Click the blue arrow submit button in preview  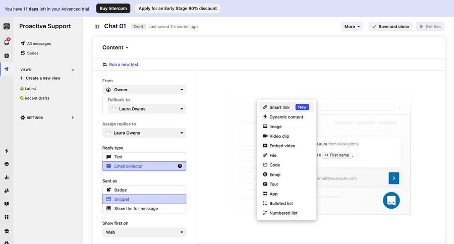click(394, 178)
